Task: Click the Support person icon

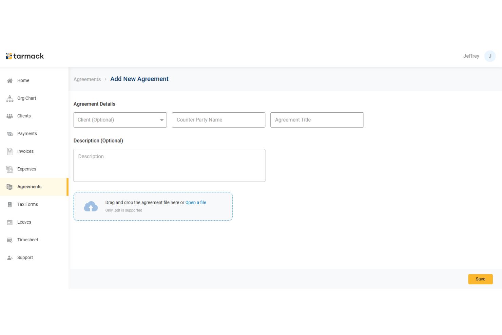Action: [10, 258]
